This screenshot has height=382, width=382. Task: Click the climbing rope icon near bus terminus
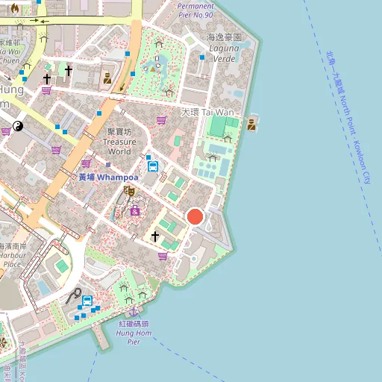pos(74,296)
